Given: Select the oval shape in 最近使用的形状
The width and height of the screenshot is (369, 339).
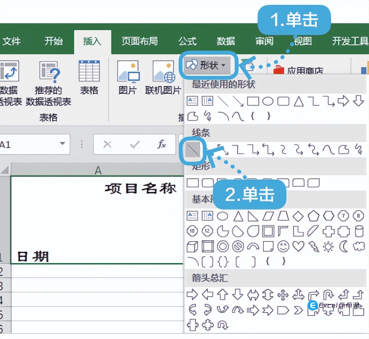Looking at the screenshot, I should coord(268,102).
